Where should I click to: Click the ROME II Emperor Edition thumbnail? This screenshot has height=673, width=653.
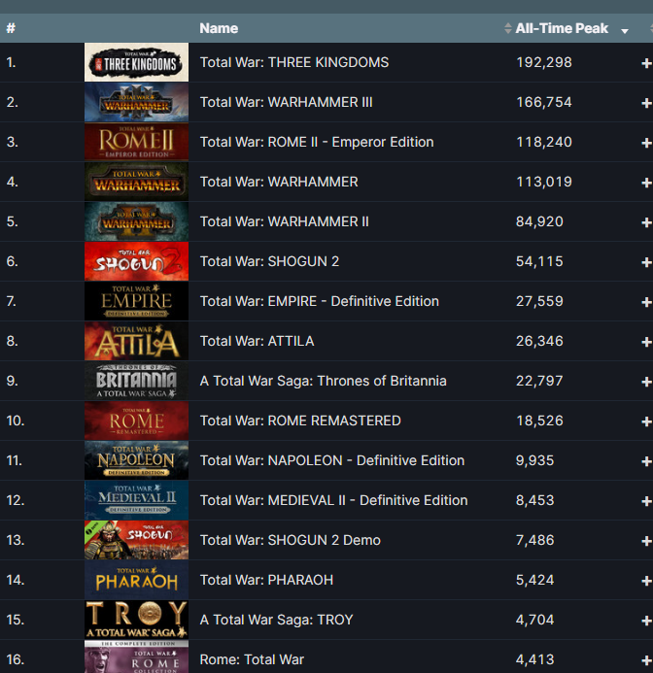(x=137, y=142)
